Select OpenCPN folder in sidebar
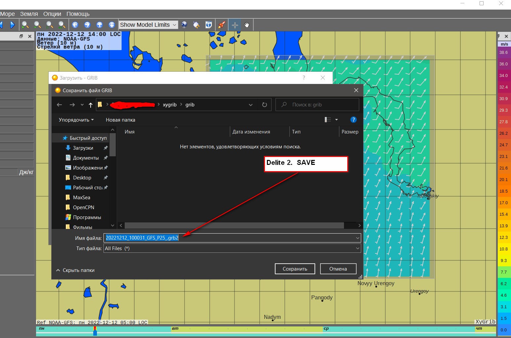 [83, 207]
